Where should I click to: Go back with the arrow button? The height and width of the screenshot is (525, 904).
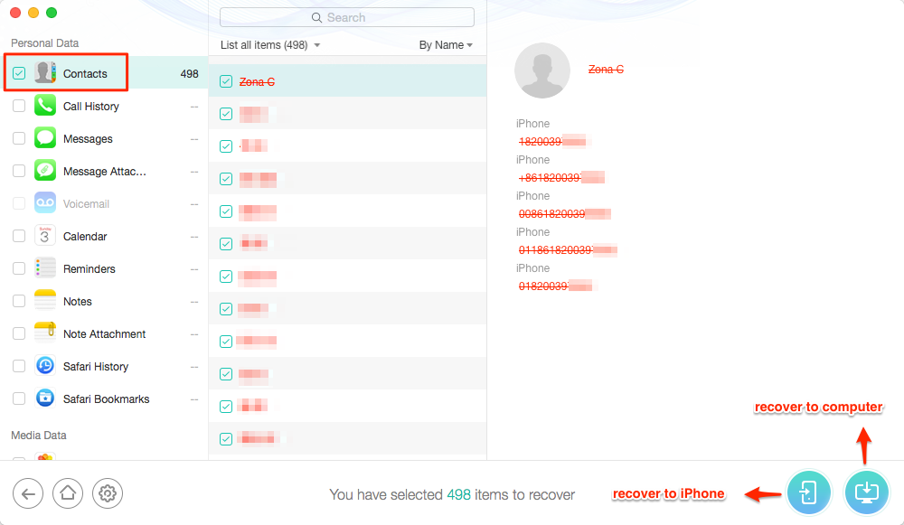[x=28, y=494]
